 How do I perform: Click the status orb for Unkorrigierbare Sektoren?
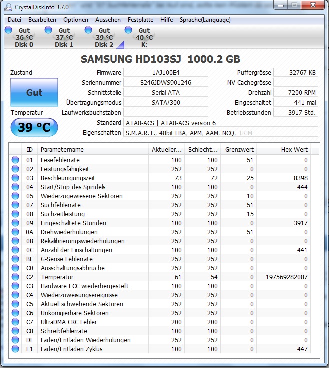(x=15, y=313)
